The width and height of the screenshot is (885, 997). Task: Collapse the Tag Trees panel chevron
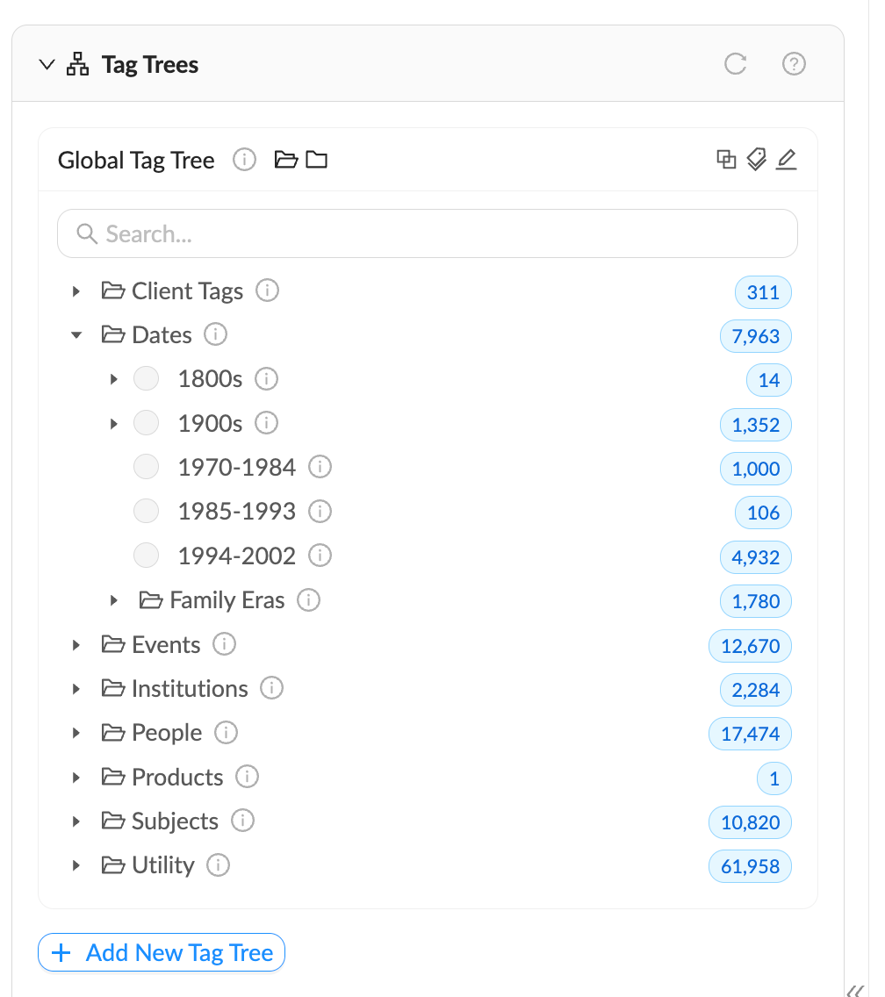point(47,64)
